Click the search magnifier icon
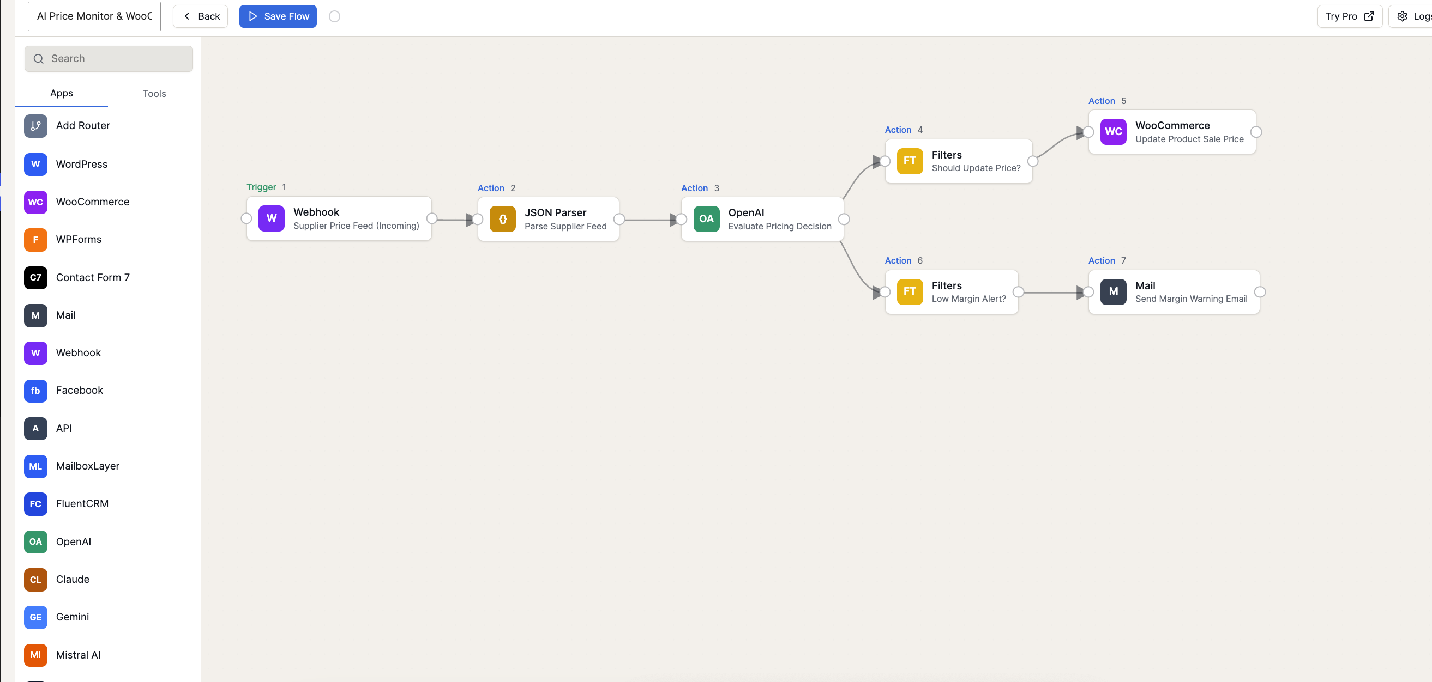Viewport: 1432px width, 682px height. pyautogui.click(x=38, y=59)
